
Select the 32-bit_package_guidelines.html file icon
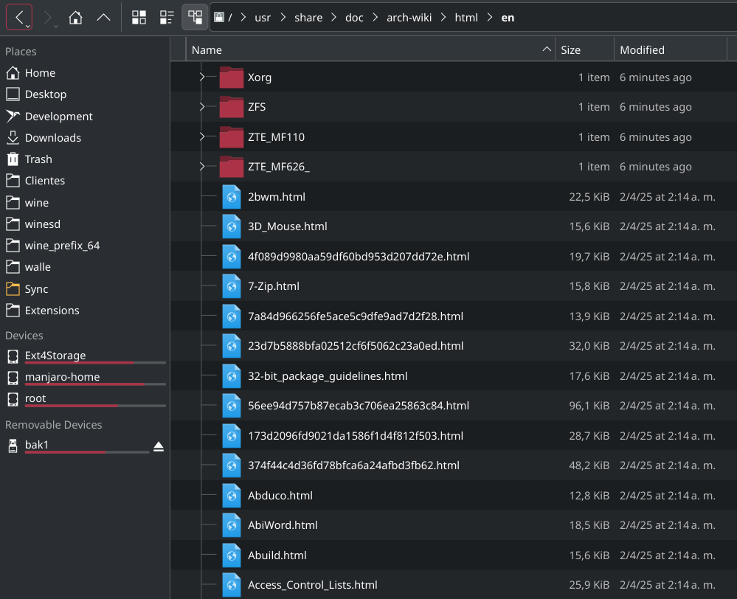(231, 376)
